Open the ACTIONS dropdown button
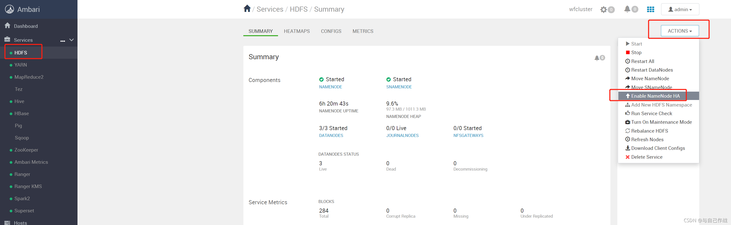Viewport: 731px width, 225px height. [x=679, y=31]
